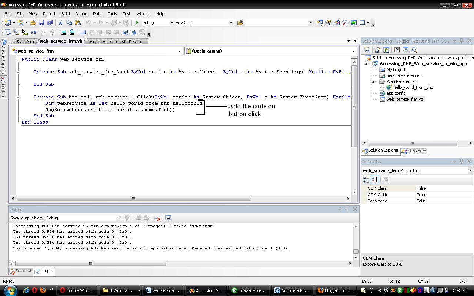Open the Properties Window toolbar icon
Image resolution: width=474 pixels, height=296 pixels.
pos(328,23)
